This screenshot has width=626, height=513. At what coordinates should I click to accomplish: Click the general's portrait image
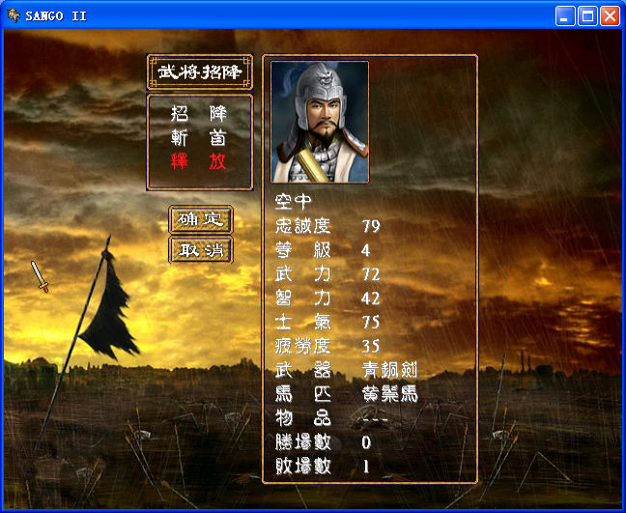pyautogui.click(x=320, y=122)
